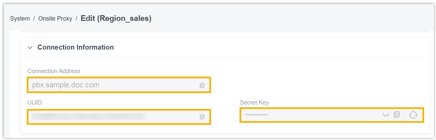This screenshot has width=436, height=140.
Task: Select the pbx.sample.doc.com address text
Action: point(66,85)
